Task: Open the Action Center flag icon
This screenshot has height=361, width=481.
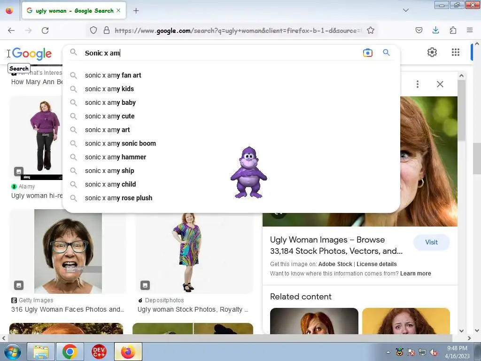Action: coord(411,352)
